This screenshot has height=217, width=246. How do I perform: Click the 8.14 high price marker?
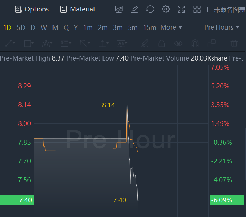point(108,105)
